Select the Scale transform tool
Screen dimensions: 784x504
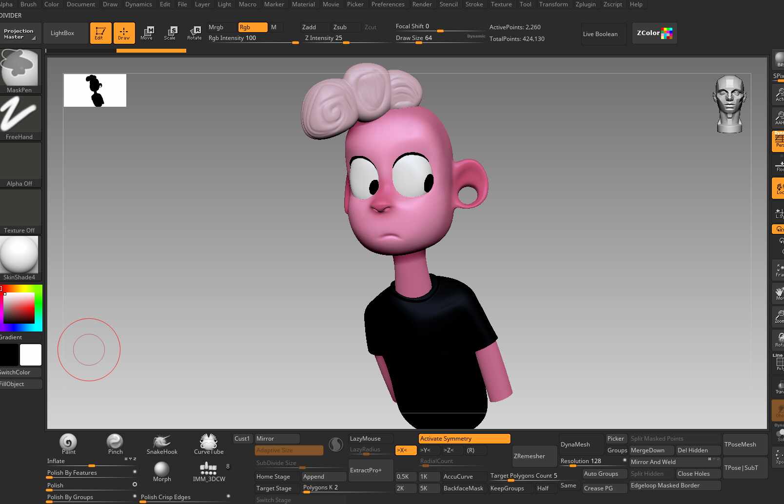click(x=170, y=33)
